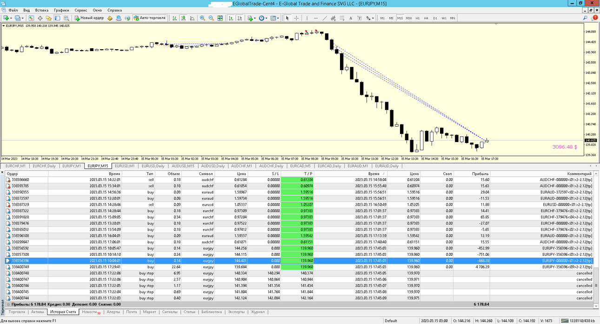Open the Эксперты terminal tab
Screen dimensions: 600x324
coord(236,312)
